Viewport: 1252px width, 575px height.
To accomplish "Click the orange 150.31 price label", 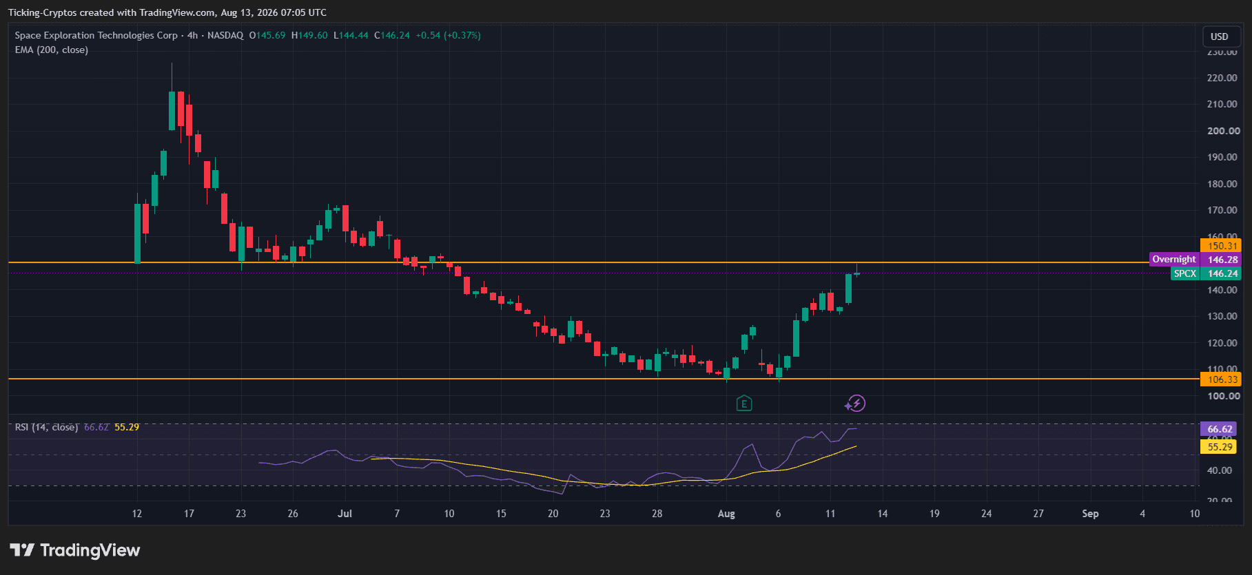I will (1221, 246).
